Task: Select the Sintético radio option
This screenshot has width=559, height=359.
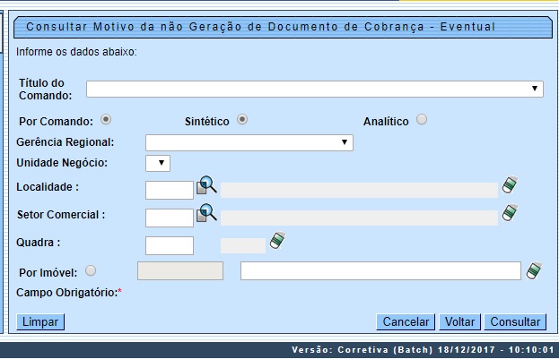Action: click(x=242, y=120)
